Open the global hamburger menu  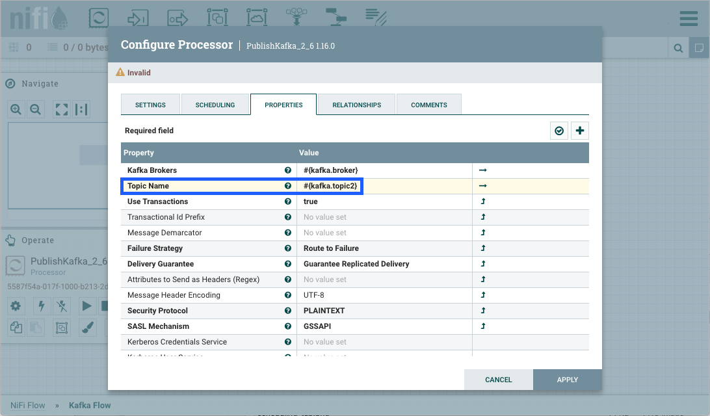coord(689,18)
